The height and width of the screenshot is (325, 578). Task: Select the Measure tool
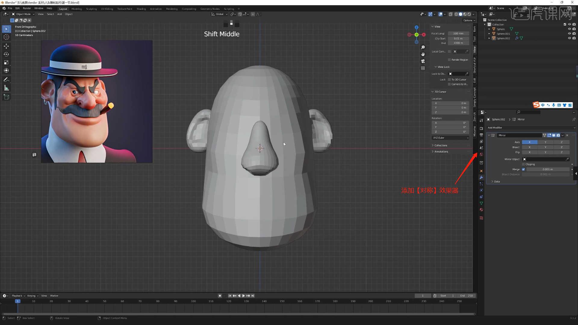(x=6, y=88)
